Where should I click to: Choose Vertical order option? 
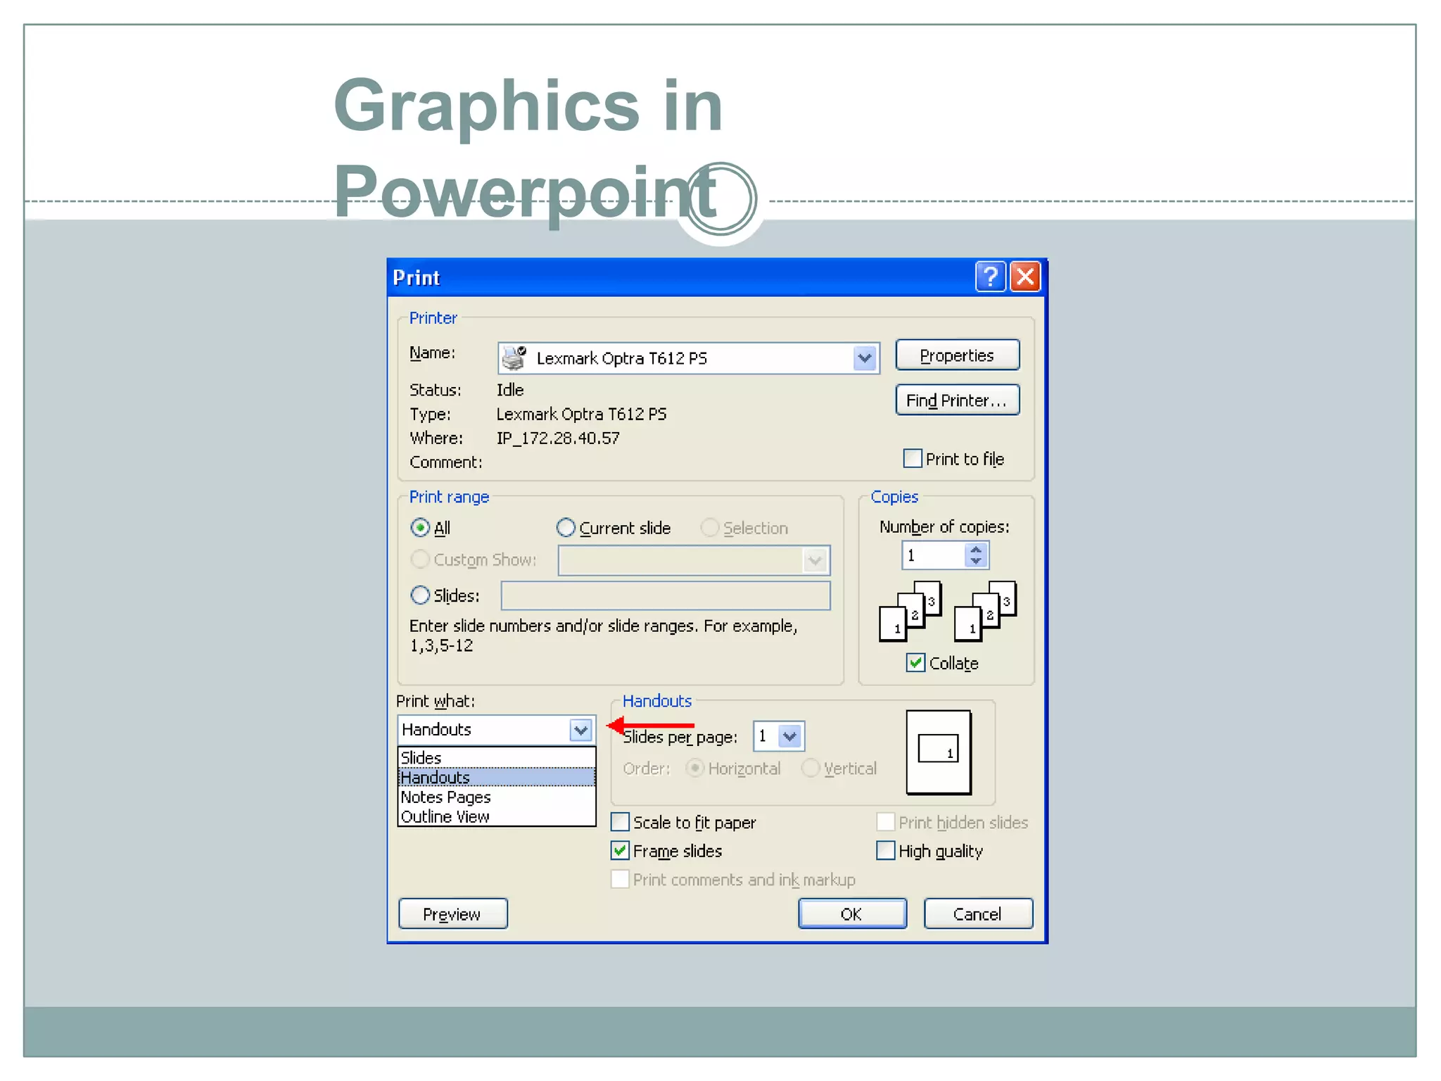click(811, 768)
